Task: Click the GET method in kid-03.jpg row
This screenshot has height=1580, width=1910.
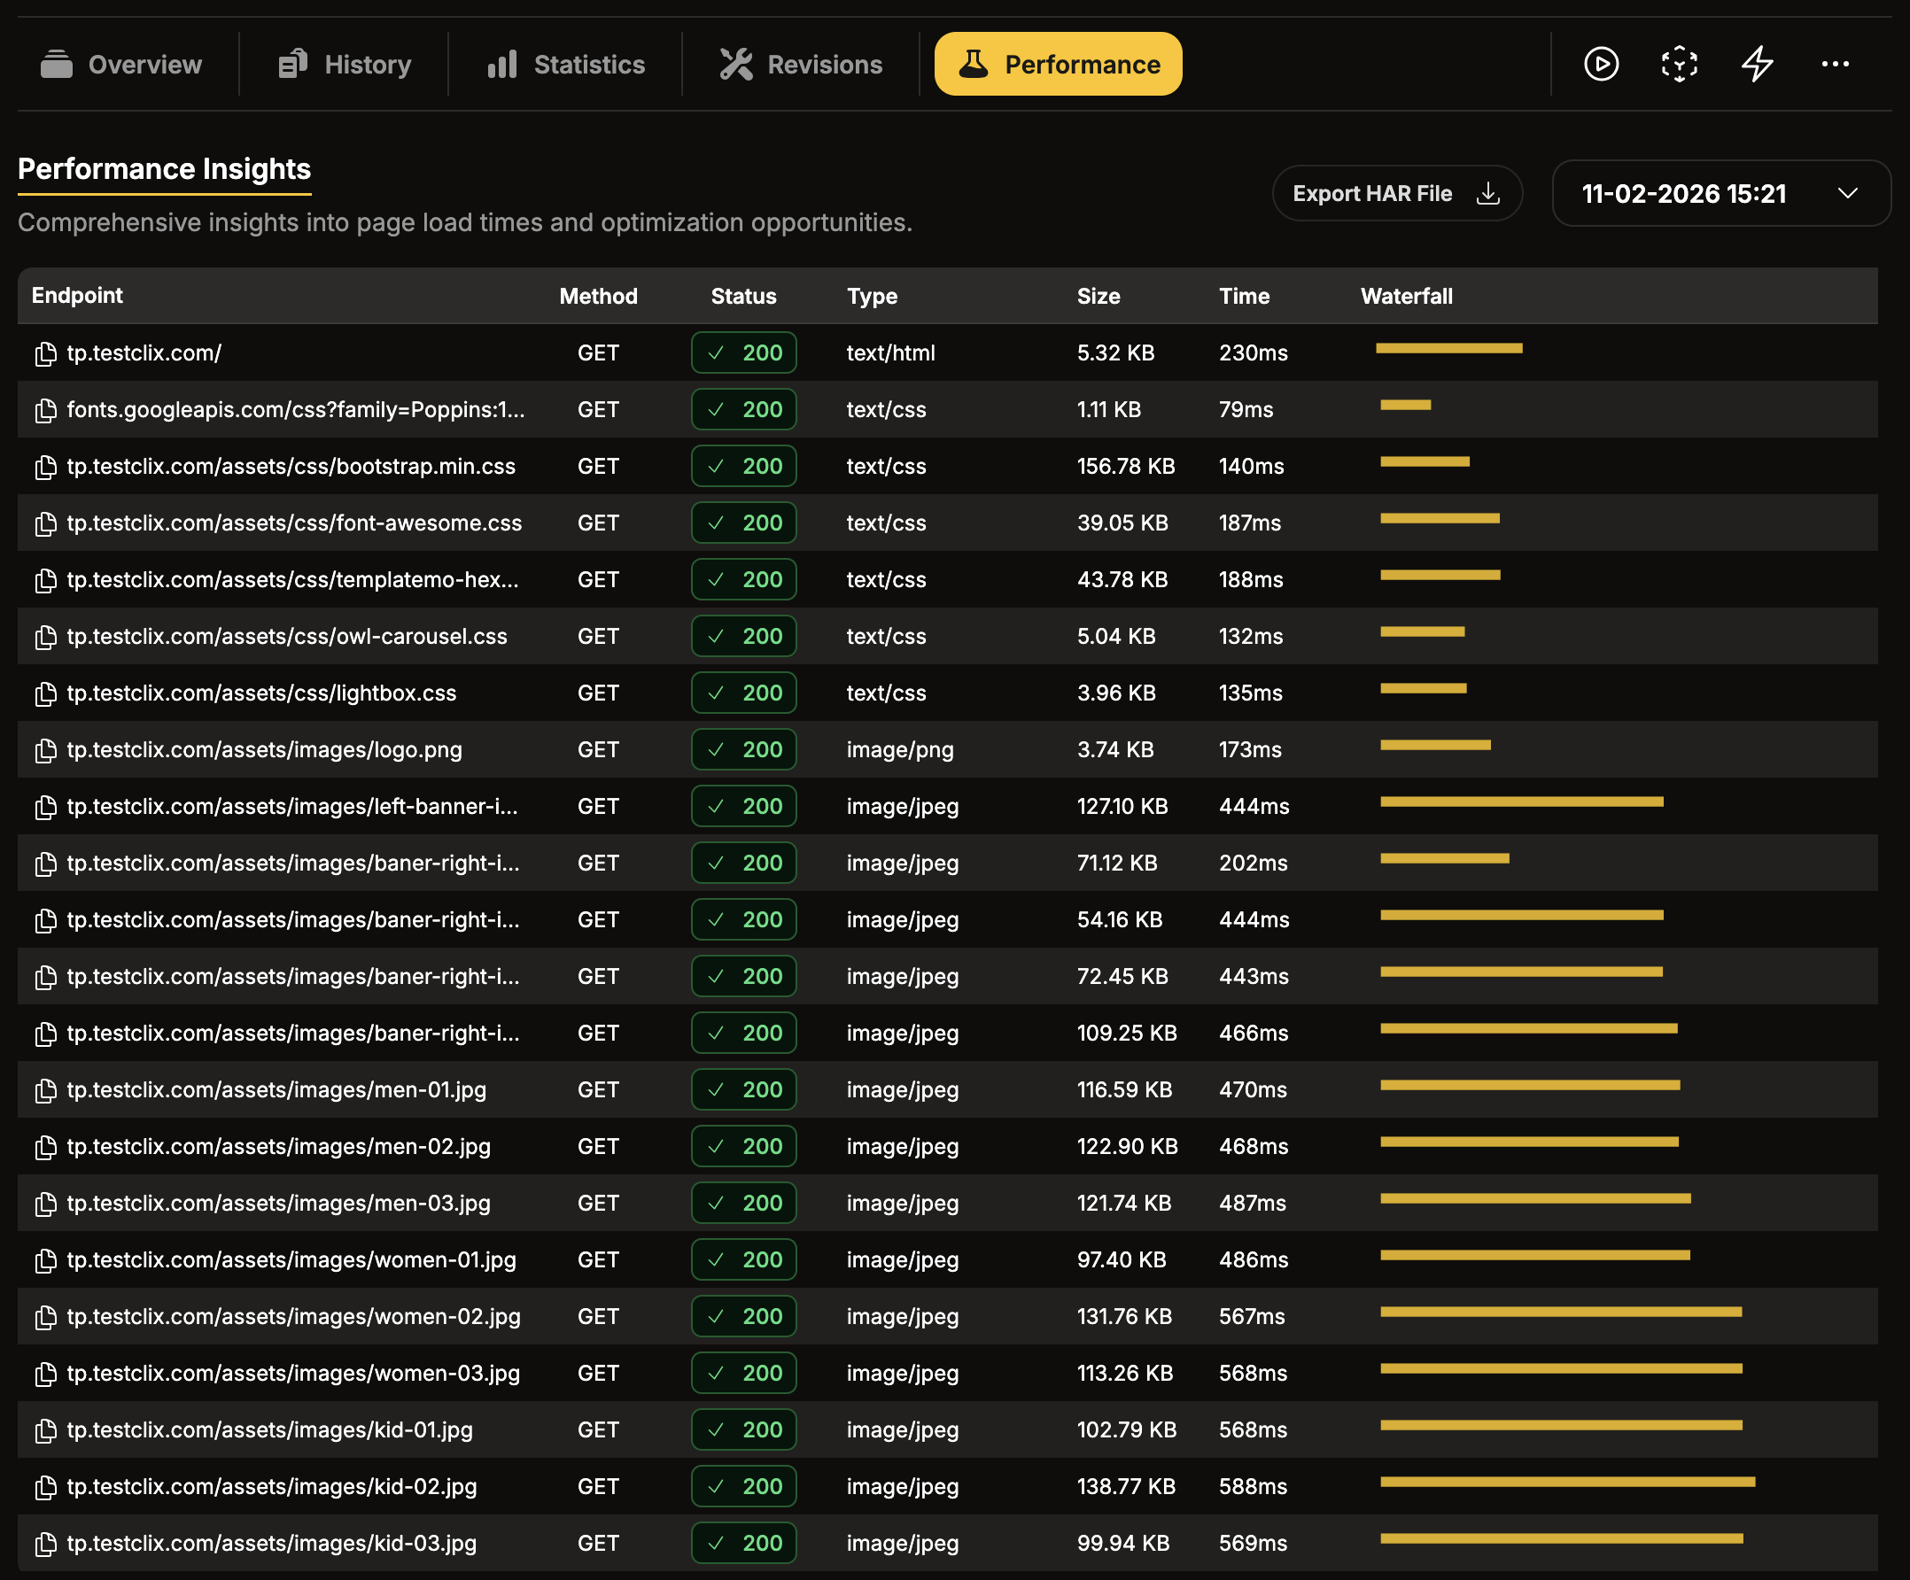Action: click(x=598, y=1544)
